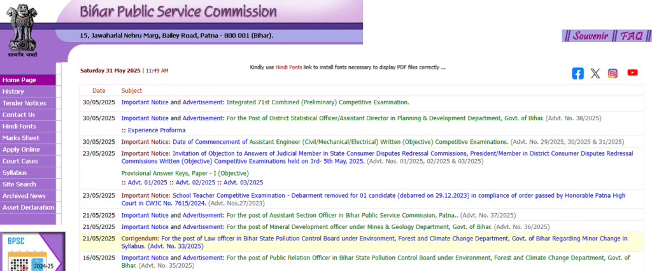Open Advertisement for Assistant Section Officer post
The height and width of the screenshot is (271, 652).
click(203, 215)
